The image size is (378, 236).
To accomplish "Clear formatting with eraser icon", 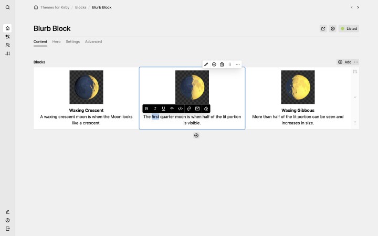I will (x=206, y=109).
